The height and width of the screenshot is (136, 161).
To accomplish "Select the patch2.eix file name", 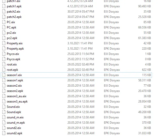I will coord(14,12).
